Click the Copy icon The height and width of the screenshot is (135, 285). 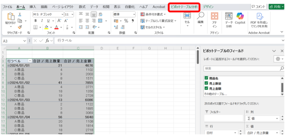(20, 21)
